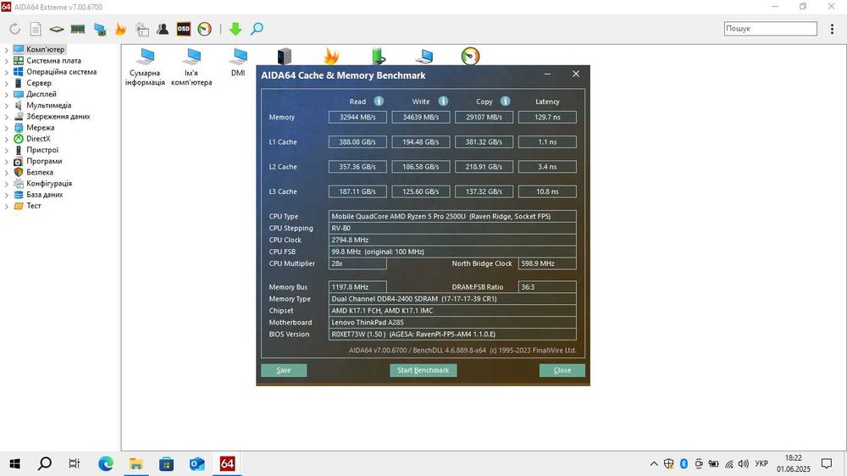The width and height of the screenshot is (847, 476).
Task: Click the Save button in benchmark dialog
Action: pos(284,370)
